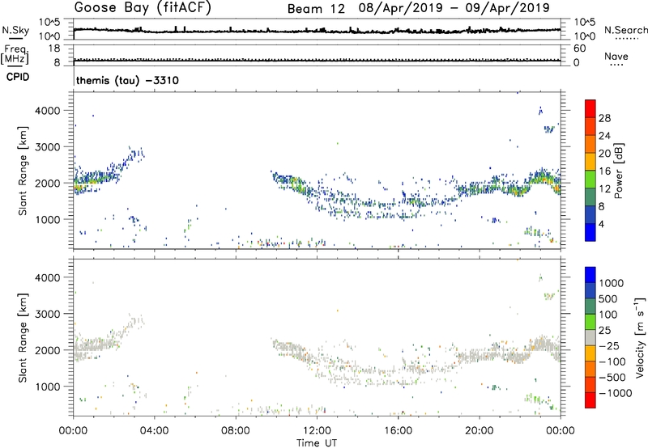Screen dimensions: 648x448
Task: Click the '20:00' time tick label
Action: 479,431
